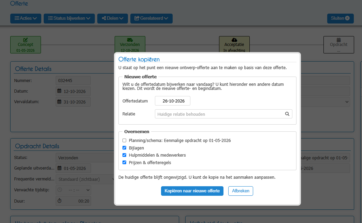Expand the Status bijwerken dropdown
The width and height of the screenshot is (362, 223).
(69, 18)
